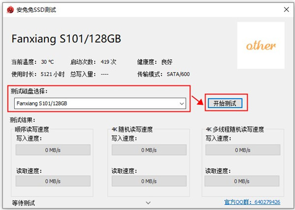Image resolution: width=295 pixels, height=210 pixels.
Task: Click the 4K 多线程随机读写速度 group title
Action: click(235, 130)
